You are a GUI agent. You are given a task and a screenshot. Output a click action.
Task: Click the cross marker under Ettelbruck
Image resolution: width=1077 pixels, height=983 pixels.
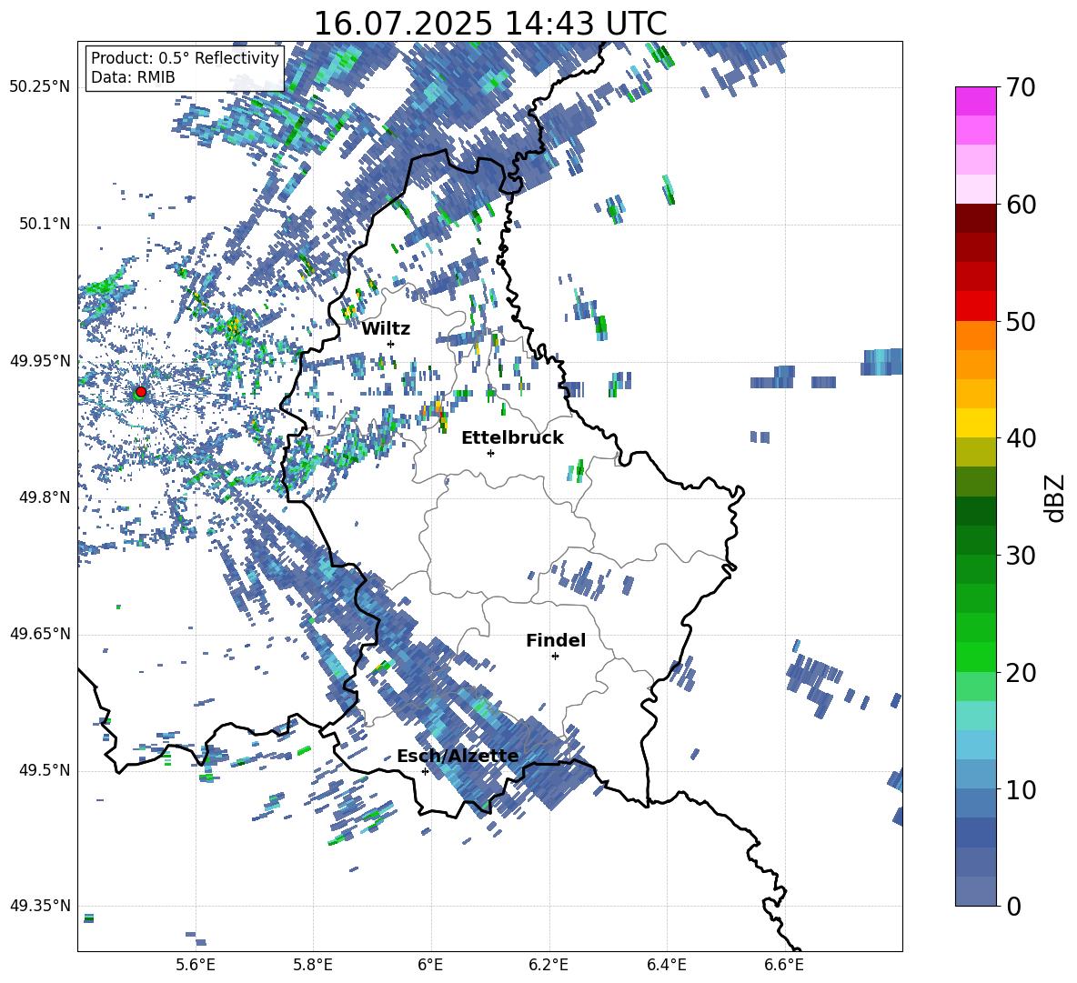click(490, 453)
